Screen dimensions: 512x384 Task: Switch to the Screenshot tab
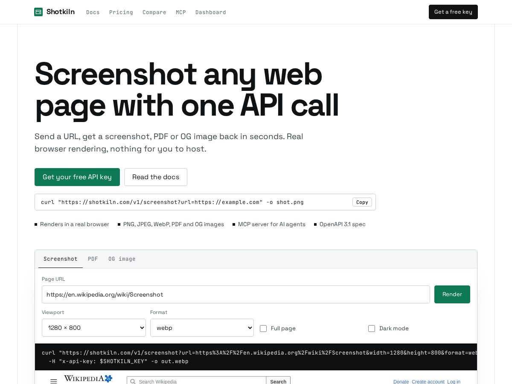61,259
